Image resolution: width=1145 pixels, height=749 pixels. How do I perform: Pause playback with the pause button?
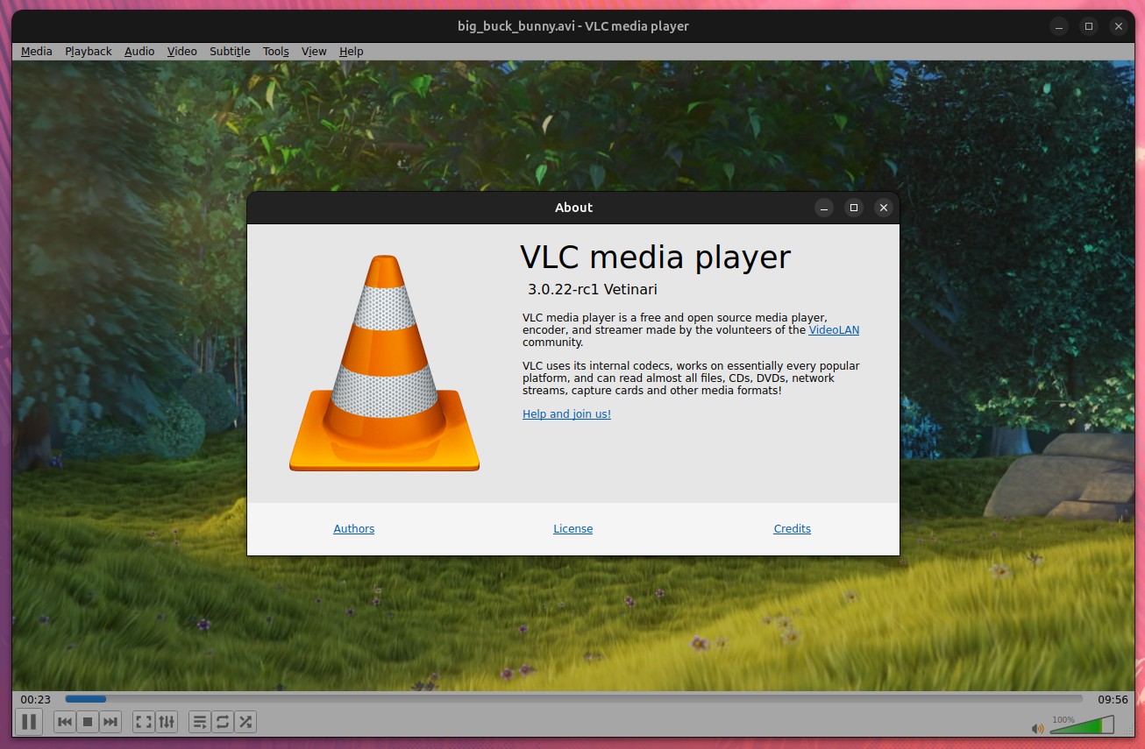coord(29,722)
